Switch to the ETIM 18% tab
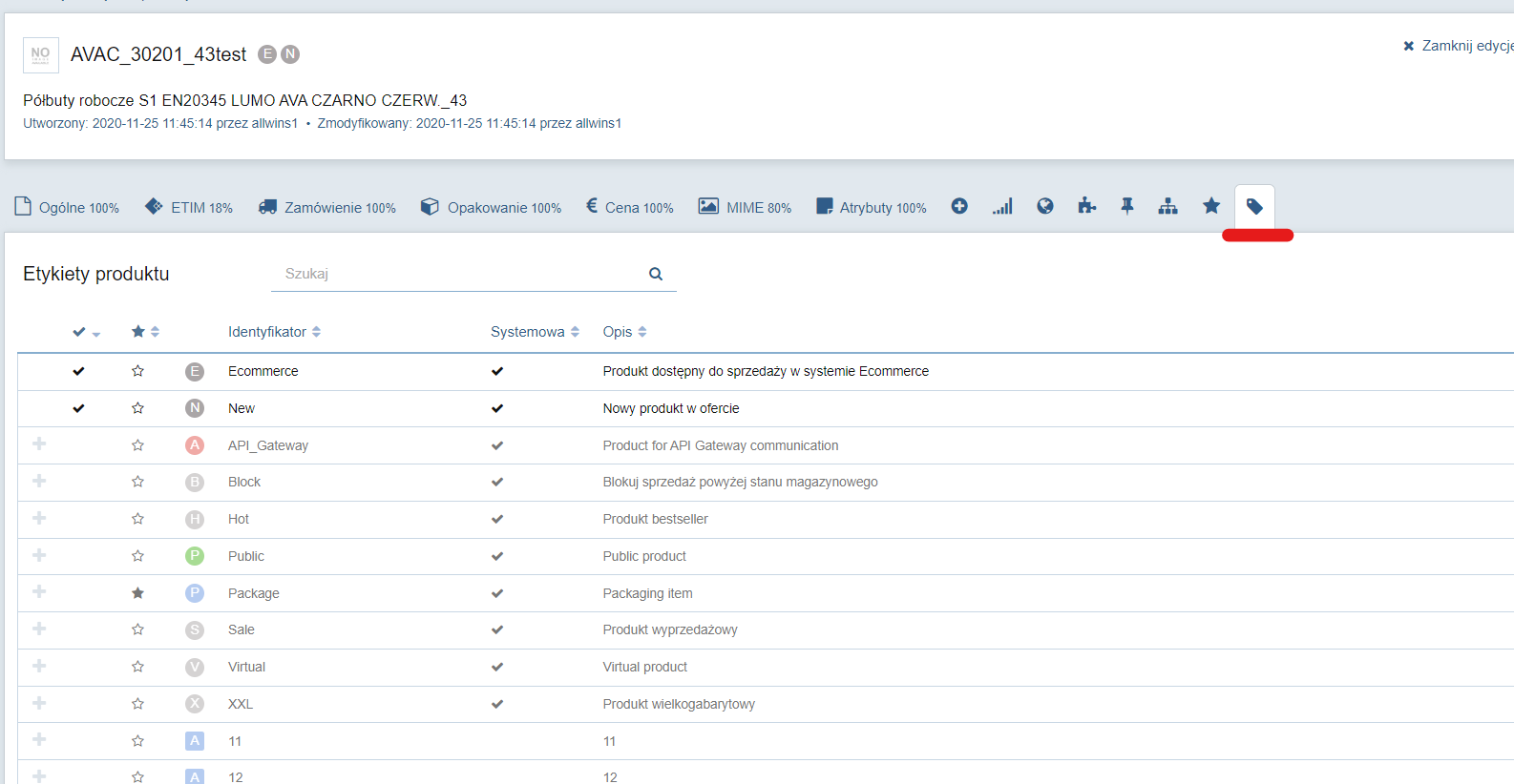1514x784 pixels. [x=189, y=207]
